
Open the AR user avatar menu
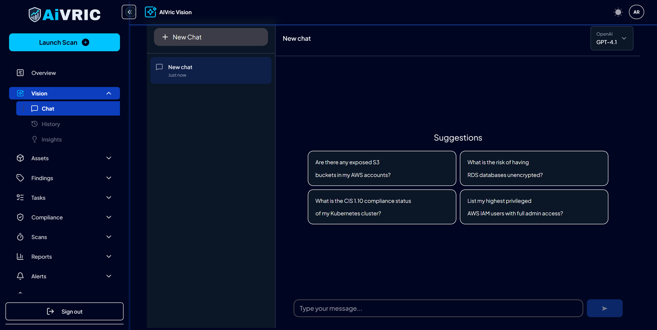[636, 12]
